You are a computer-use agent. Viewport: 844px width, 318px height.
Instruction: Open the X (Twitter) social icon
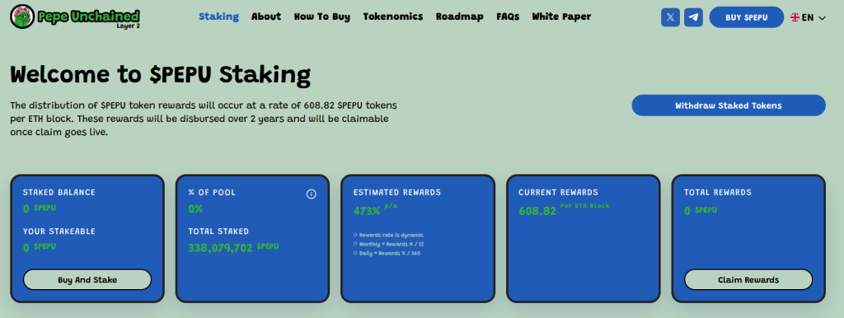pyautogui.click(x=670, y=17)
